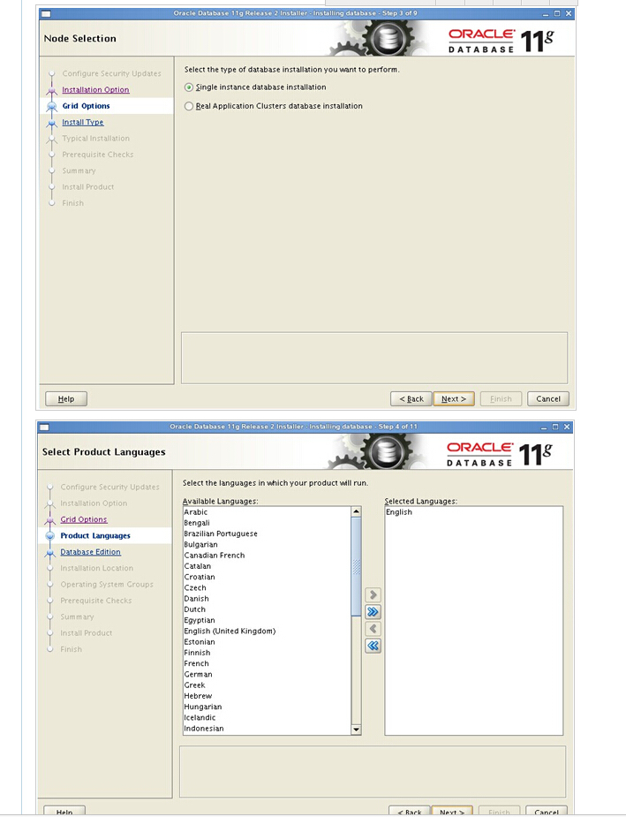Remove selected language with single left arrow
Screen dimensions: 626x817
(373, 629)
